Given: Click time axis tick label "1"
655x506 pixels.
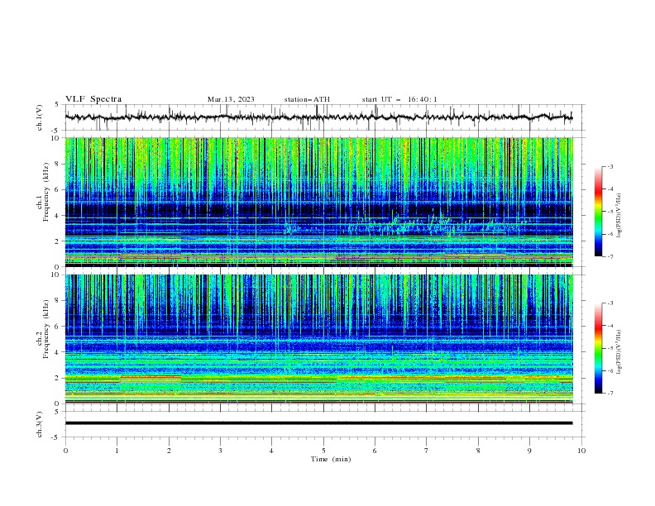Looking at the screenshot, I should pos(117,451).
